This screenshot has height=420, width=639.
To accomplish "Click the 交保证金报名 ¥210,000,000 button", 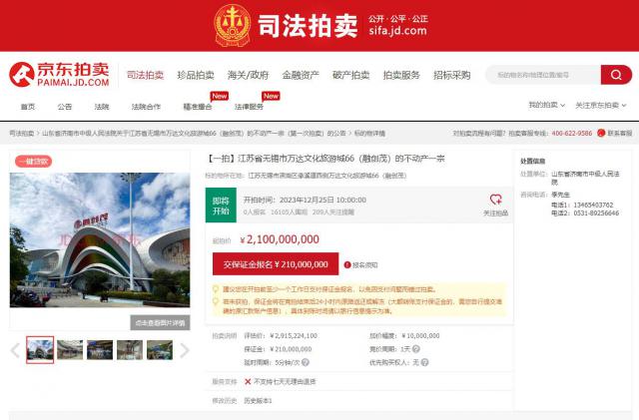I will [x=276, y=264].
